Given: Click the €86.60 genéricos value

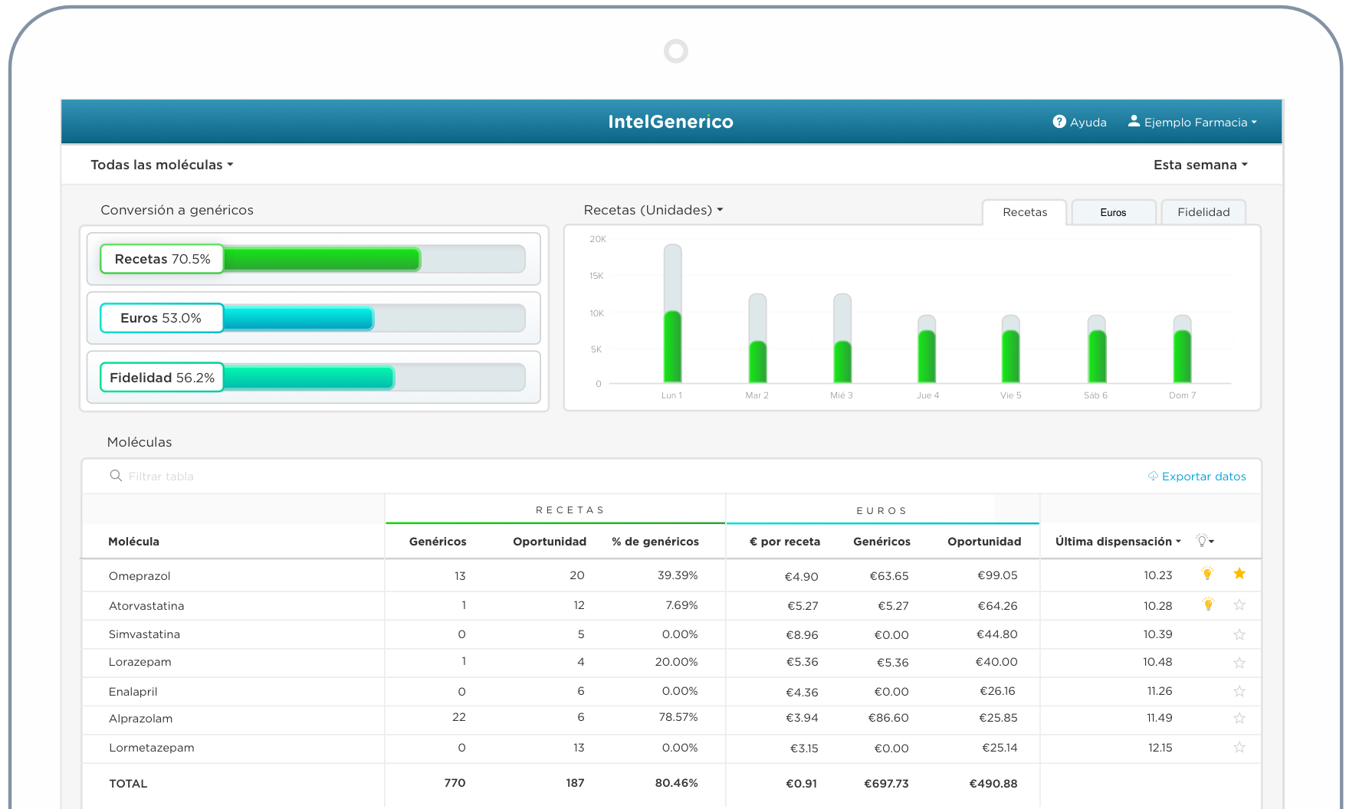Looking at the screenshot, I should [x=888, y=718].
